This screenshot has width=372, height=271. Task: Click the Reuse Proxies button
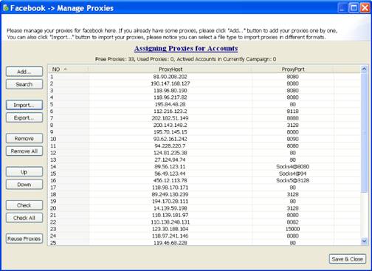coord(24,239)
